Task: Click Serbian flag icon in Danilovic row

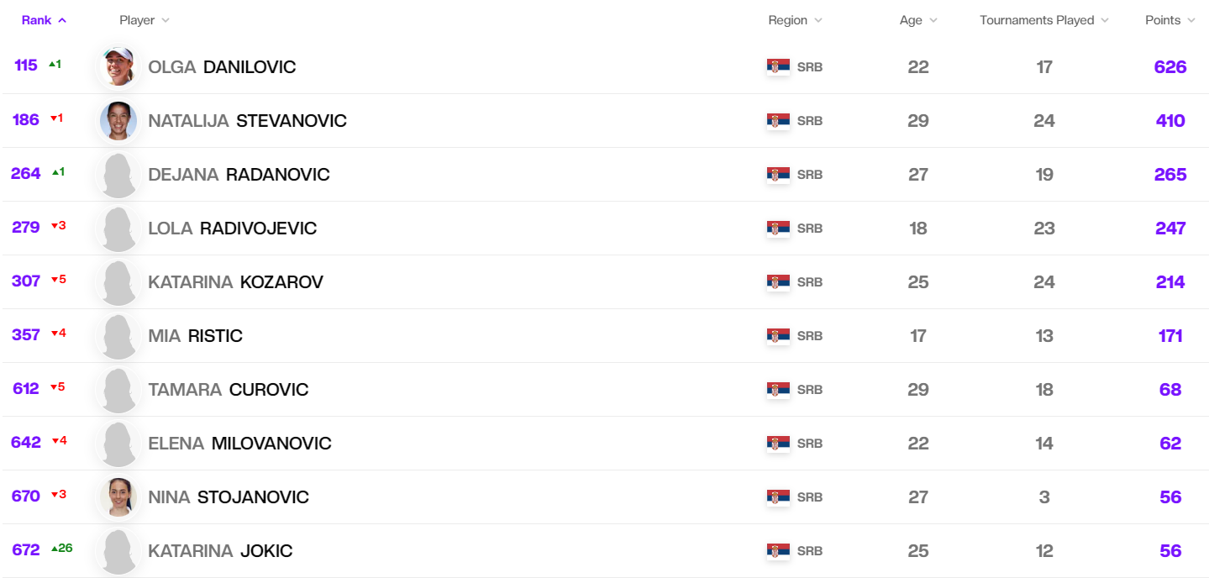Action: point(778,67)
